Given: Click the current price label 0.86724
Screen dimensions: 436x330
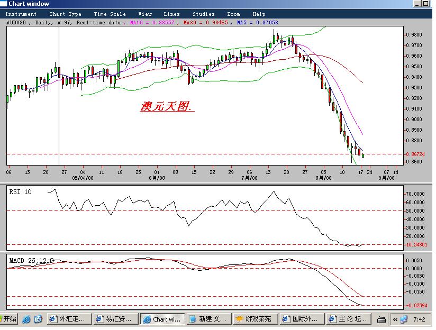Looking at the screenshot, I should [415, 154].
